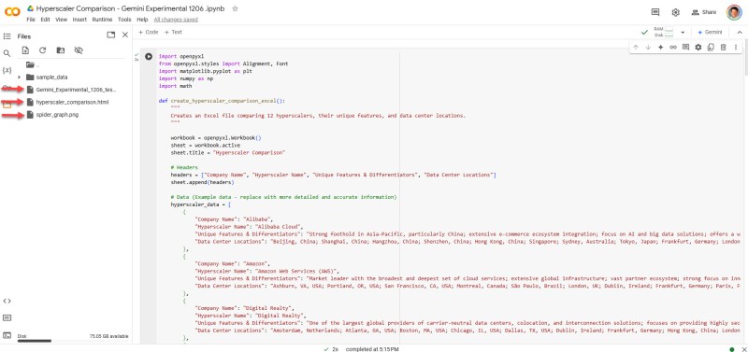Star this notebook next to title

(235, 8)
